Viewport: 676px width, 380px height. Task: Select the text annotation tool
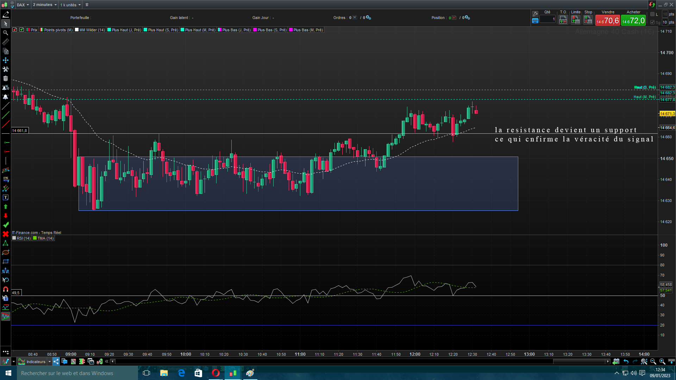click(x=5, y=197)
